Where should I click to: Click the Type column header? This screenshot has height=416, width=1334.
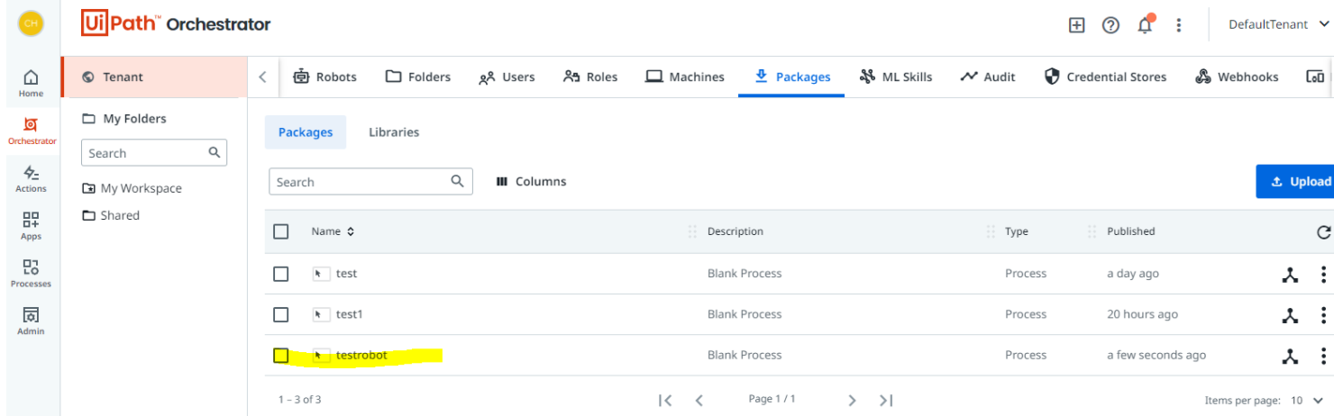1017,231
